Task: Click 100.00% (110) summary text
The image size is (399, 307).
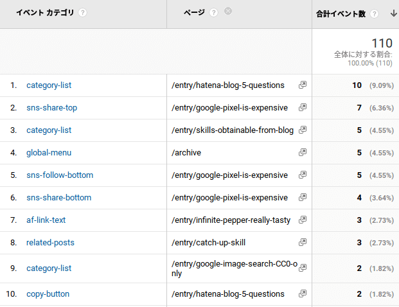Action: tap(370, 63)
